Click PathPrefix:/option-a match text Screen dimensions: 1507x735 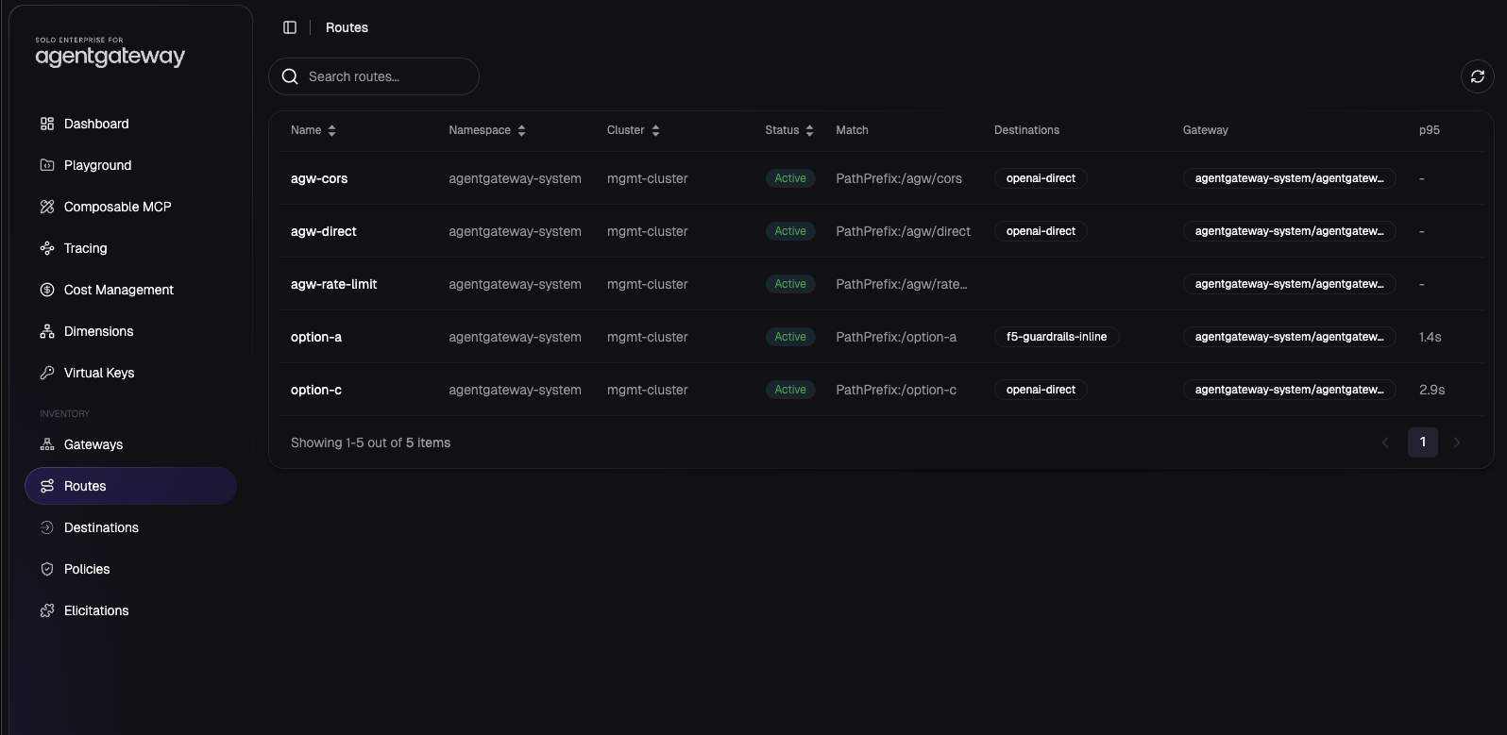point(896,337)
